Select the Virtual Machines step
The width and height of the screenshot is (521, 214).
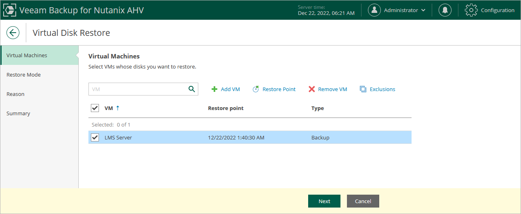[39, 55]
